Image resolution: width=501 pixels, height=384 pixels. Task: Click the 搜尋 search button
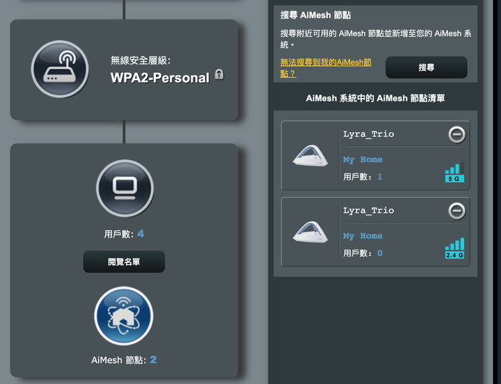(427, 67)
